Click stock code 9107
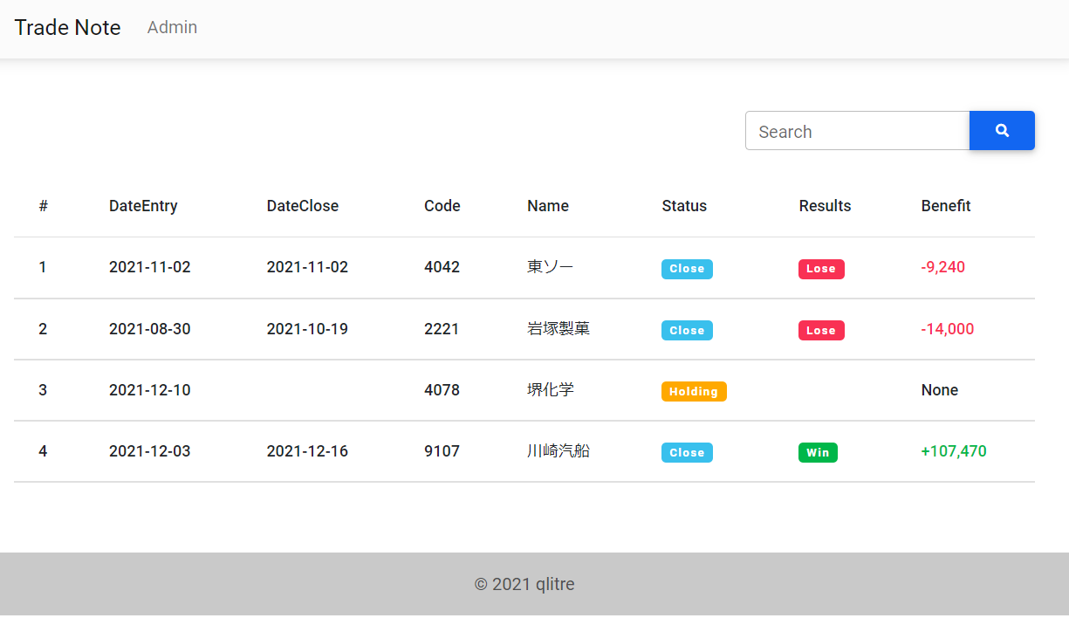The width and height of the screenshot is (1069, 618). click(442, 451)
